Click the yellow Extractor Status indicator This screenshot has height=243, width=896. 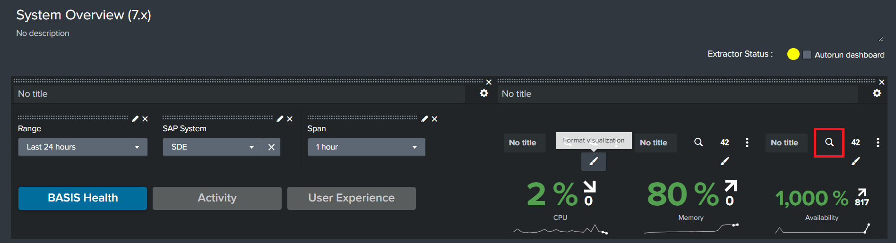(793, 54)
